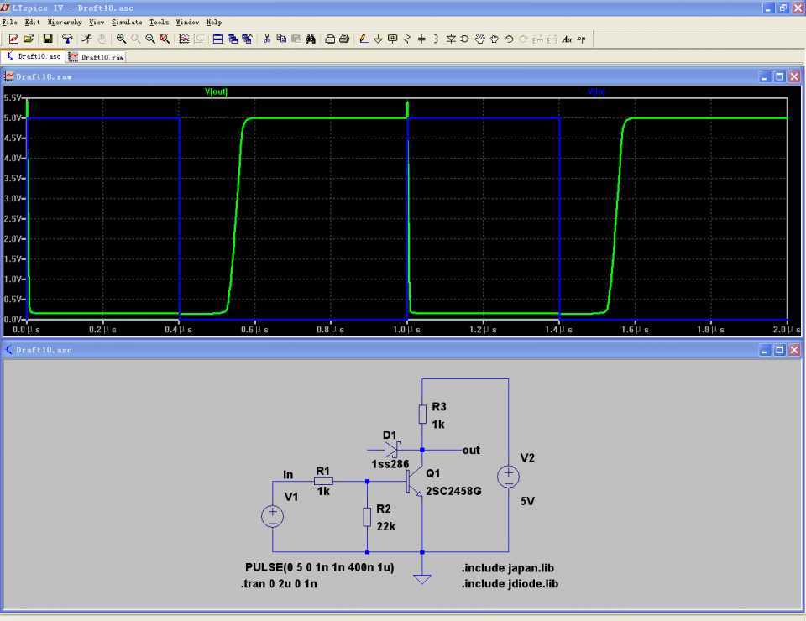Select the V[out] trace label
This screenshot has width=806, height=621.
pyautogui.click(x=216, y=91)
